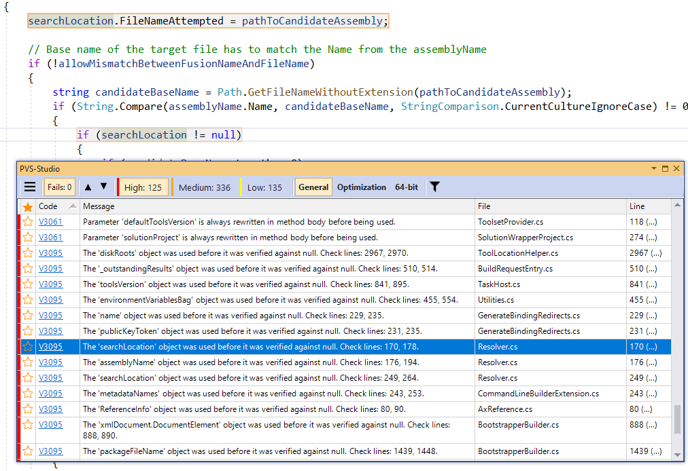The width and height of the screenshot is (688, 471).
Task: Open the PVS-Studio hamburger menu
Action: [30, 187]
